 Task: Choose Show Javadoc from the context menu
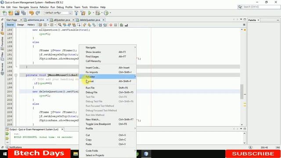[x=108, y=52]
